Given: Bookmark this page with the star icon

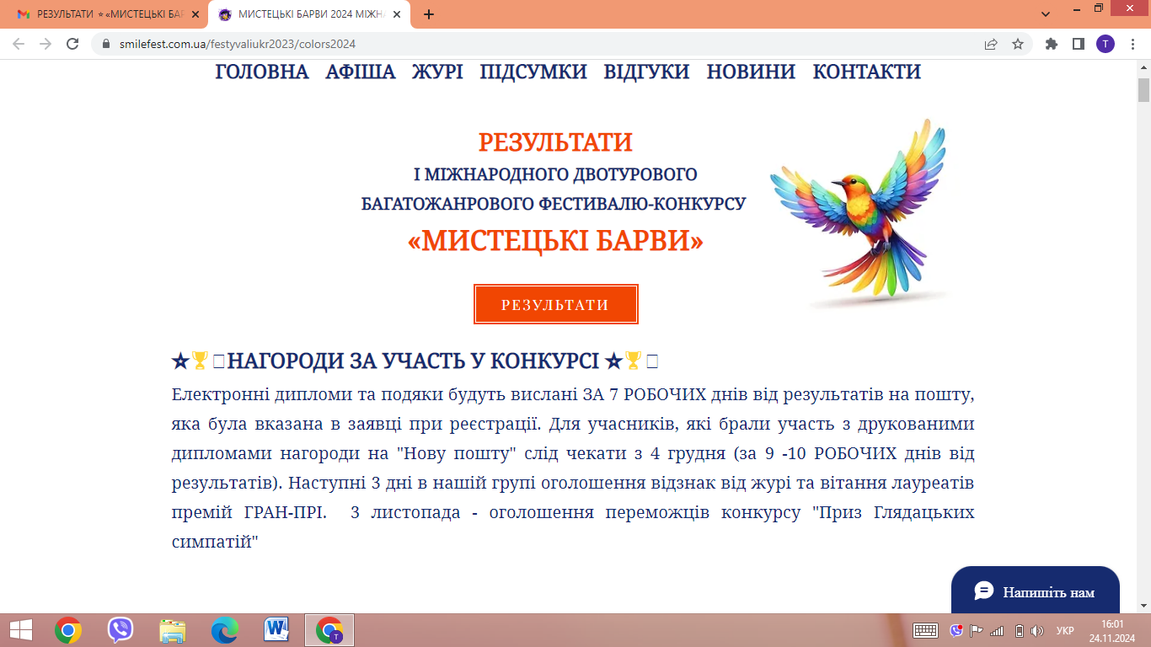Looking at the screenshot, I should click(1018, 44).
